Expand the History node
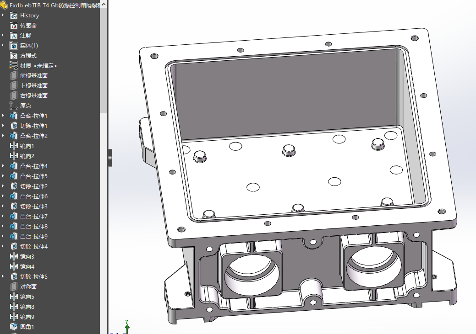476x334 pixels. point(3,15)
